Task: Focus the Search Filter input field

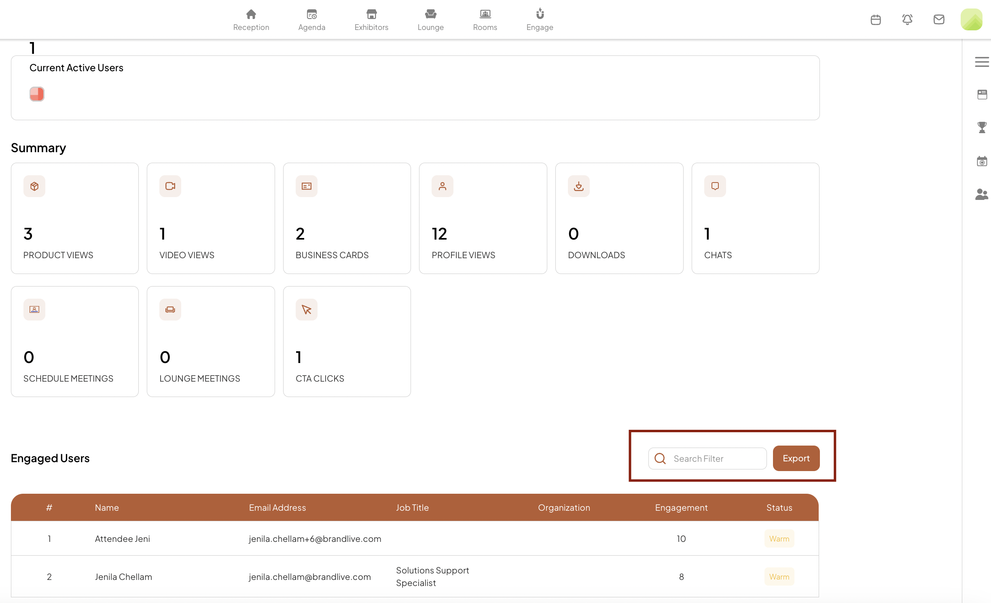Action: click(707, 459)
